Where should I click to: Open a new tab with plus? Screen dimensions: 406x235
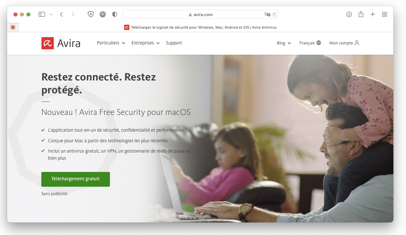click(x=373, y=14)
